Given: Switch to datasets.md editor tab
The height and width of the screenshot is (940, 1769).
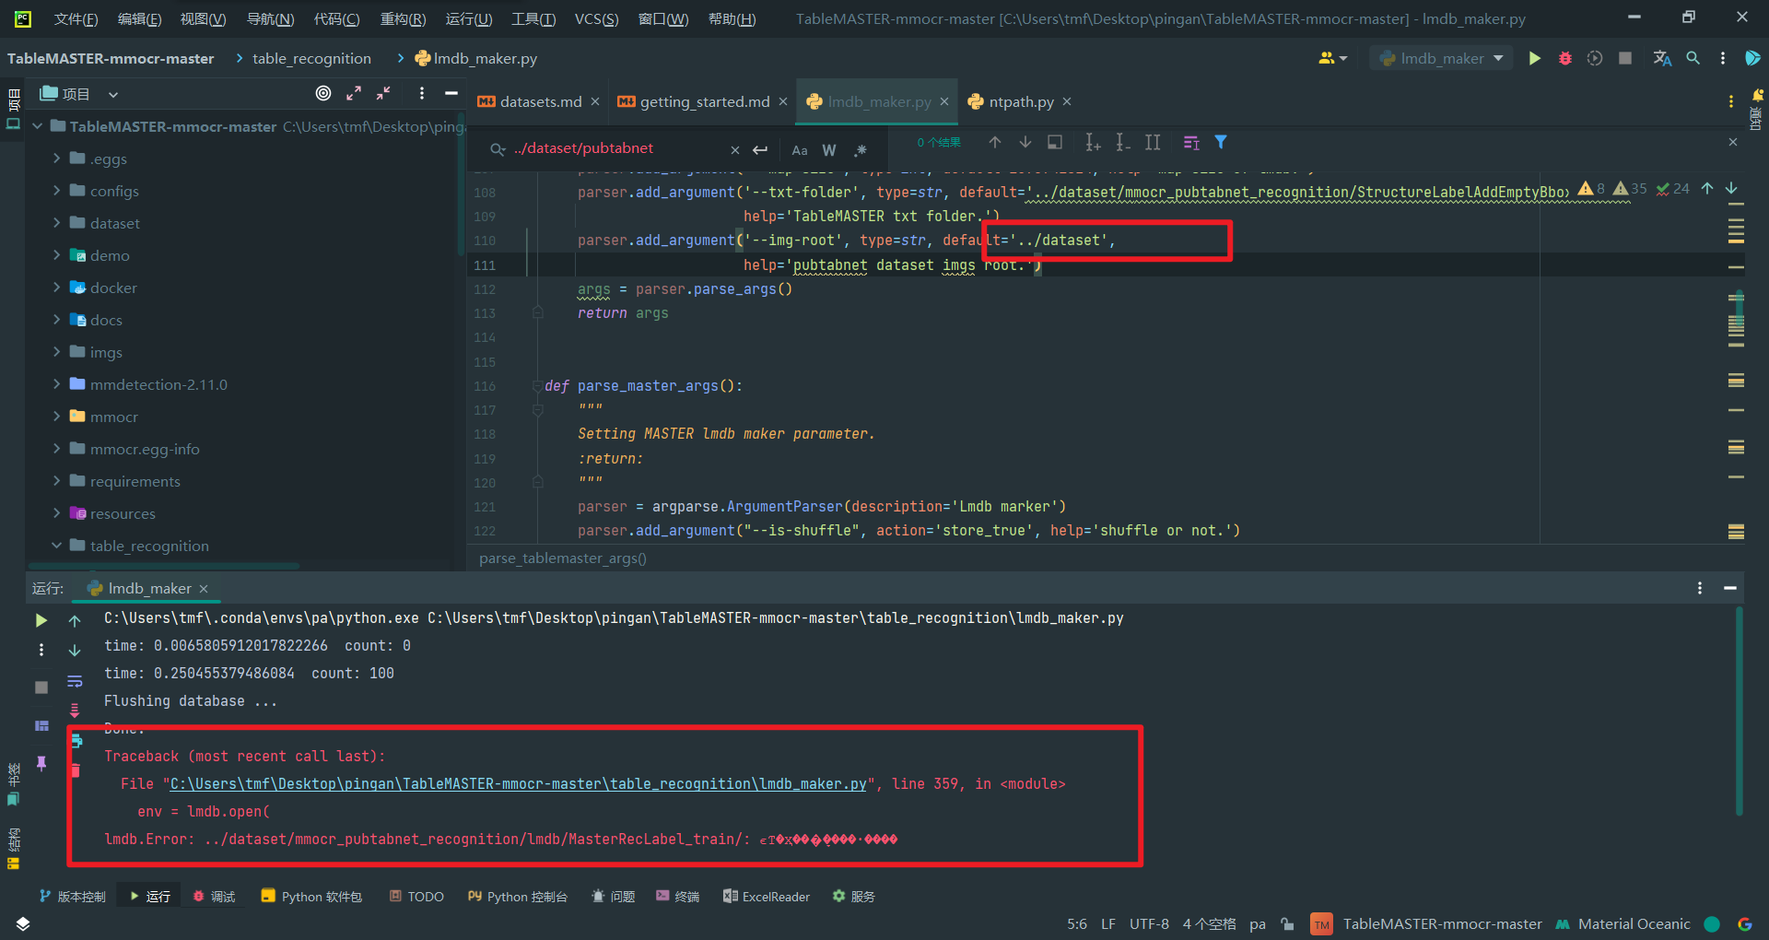Looking at the screenshot, I should (x=540, y=101).
